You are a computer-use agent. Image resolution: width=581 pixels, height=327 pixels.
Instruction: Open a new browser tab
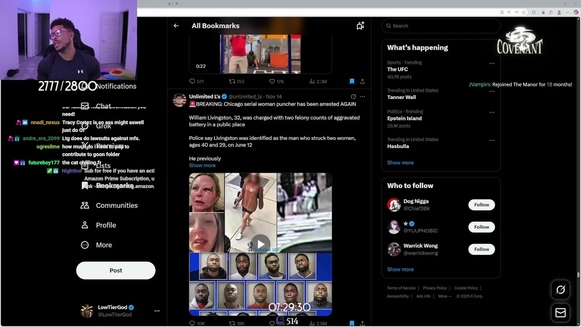(177, 4)
